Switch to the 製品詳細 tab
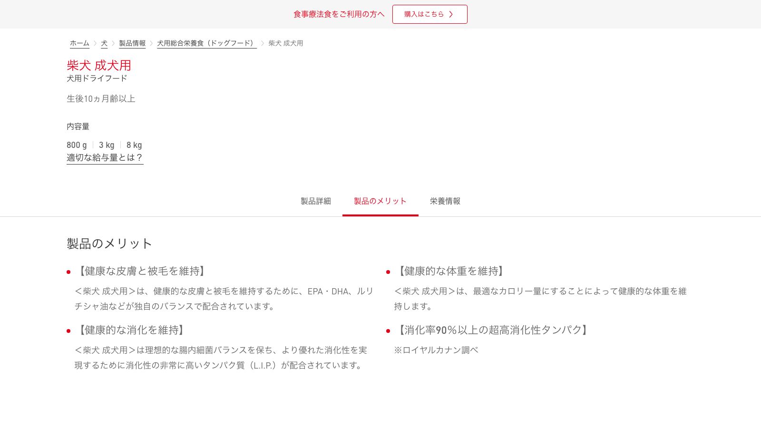 pyautogui.click(x=316, y=201)
